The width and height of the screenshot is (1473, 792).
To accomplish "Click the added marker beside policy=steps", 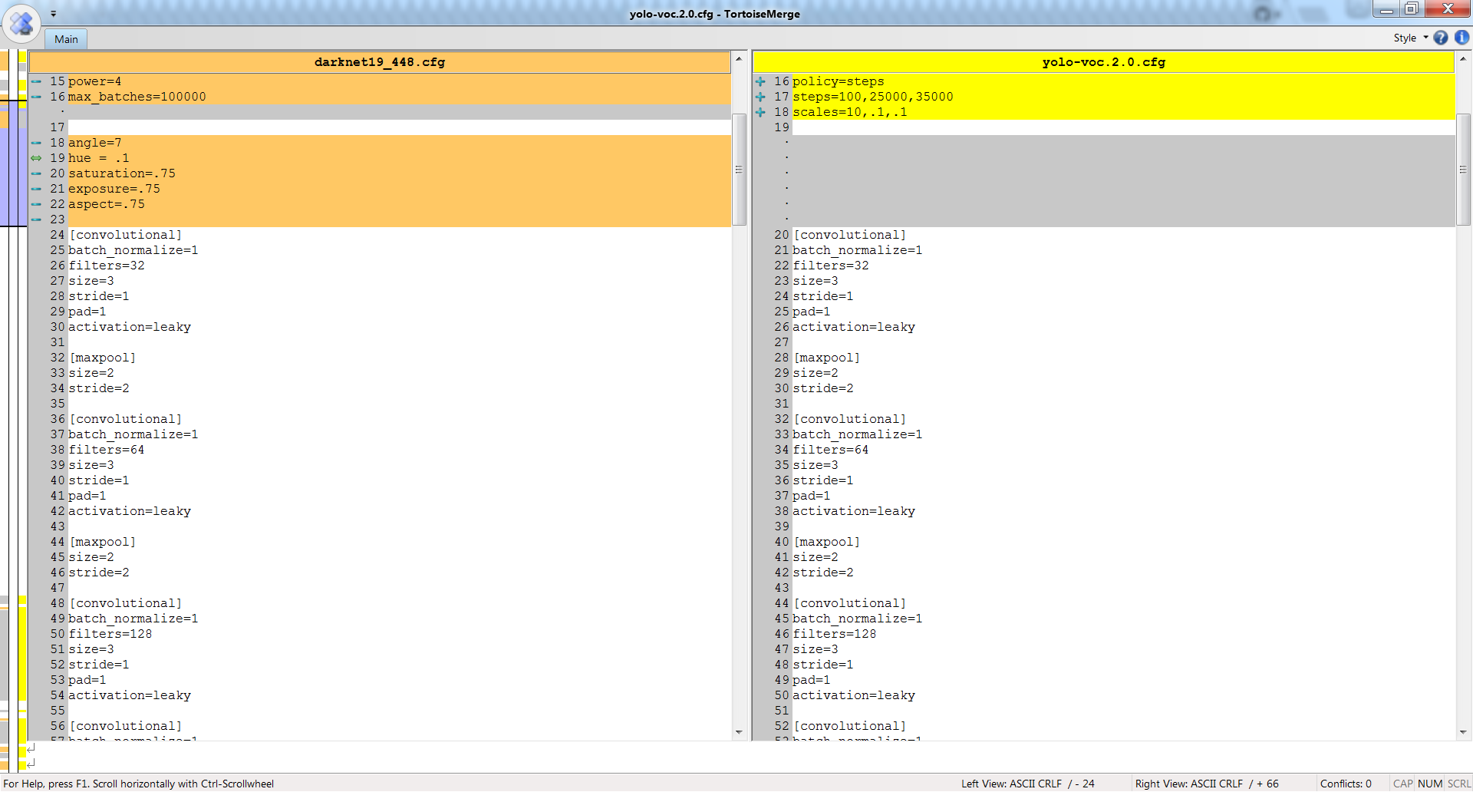I will pos(760,81).
